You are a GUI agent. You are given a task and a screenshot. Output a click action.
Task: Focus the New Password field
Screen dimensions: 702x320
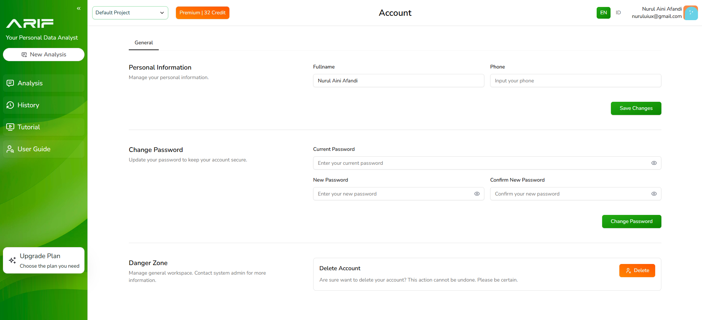[398, 194]
